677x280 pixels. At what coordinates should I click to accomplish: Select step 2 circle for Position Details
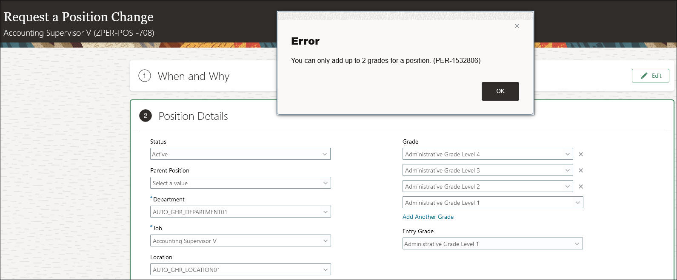pyautogui.click(x=146, y=116)
